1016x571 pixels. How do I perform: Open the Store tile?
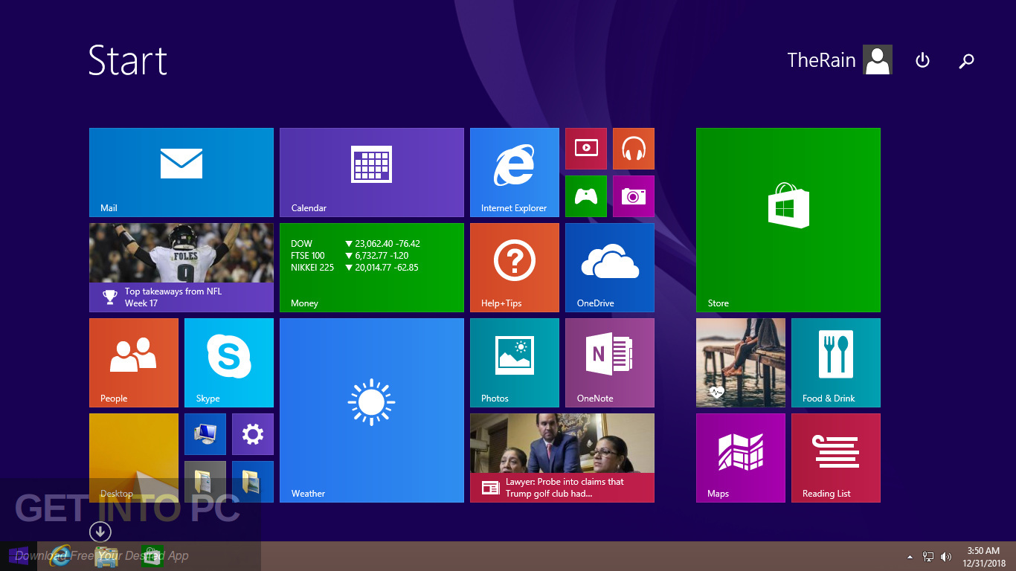pyautogui.click(x=788, y=220)
